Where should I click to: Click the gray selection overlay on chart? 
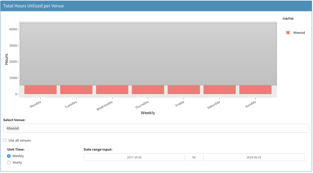(x=148, y=54)
